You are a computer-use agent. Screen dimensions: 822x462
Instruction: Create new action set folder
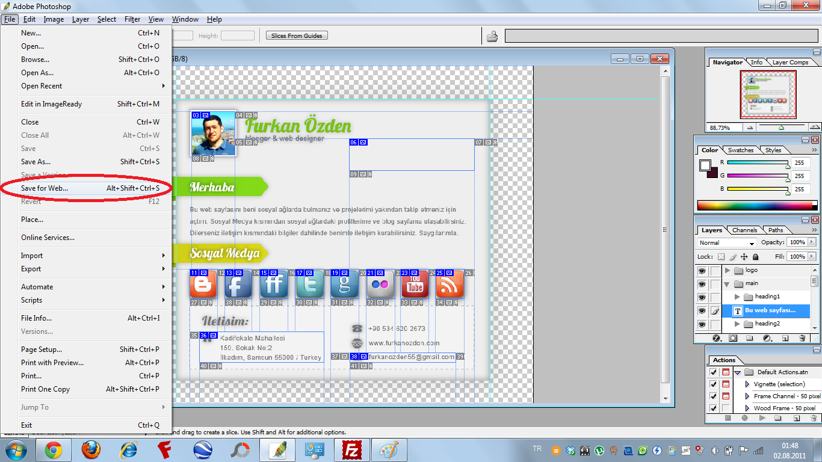point(778,417)
